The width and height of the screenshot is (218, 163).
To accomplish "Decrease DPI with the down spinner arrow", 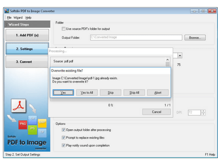I will click(203, 114).
